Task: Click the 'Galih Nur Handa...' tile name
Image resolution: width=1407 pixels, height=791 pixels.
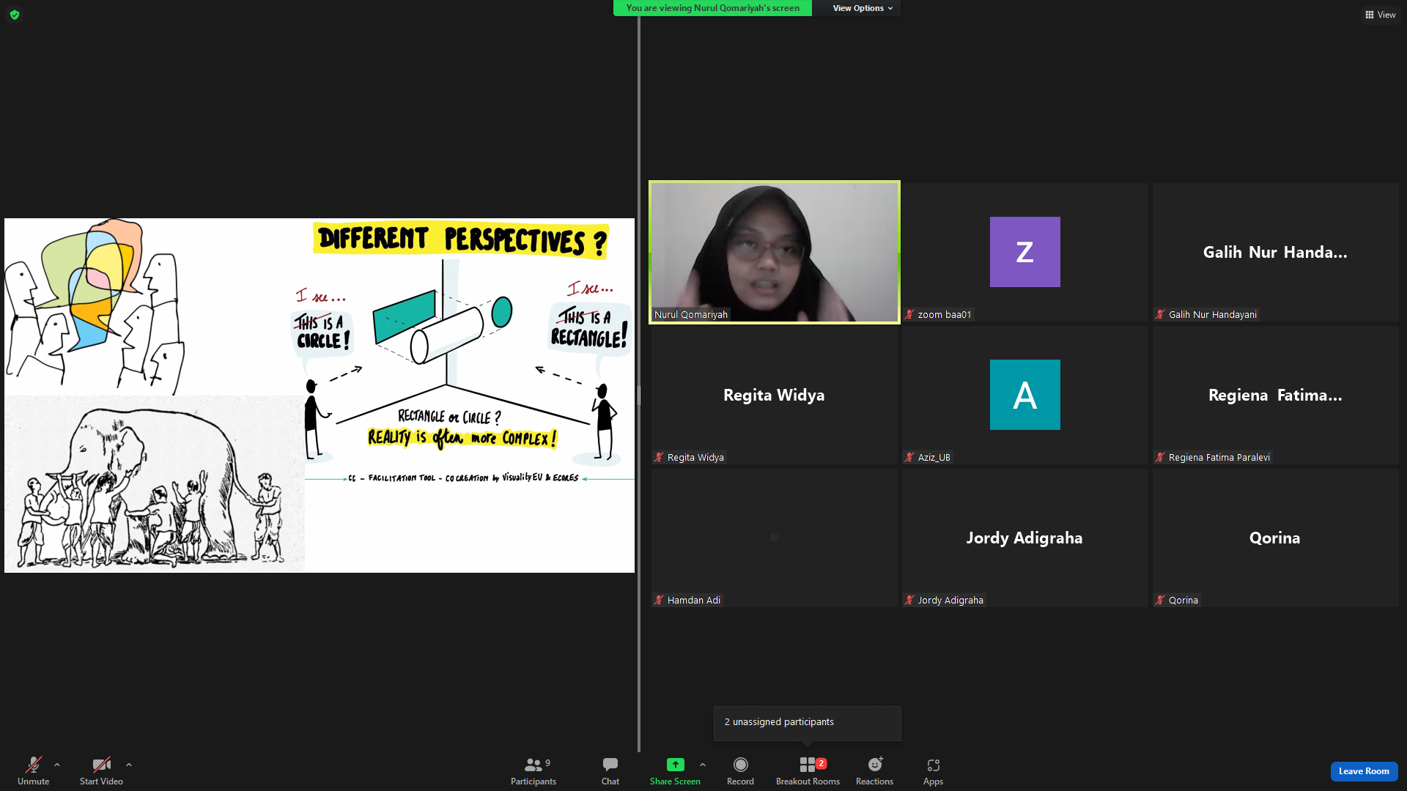Action: pos(1275,252)
